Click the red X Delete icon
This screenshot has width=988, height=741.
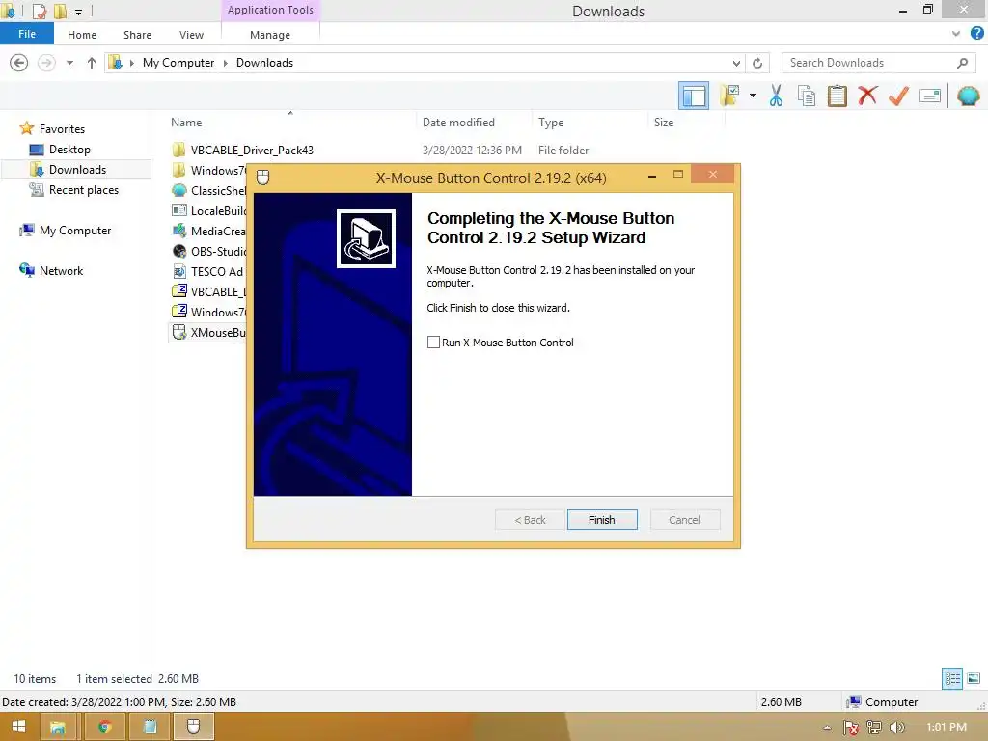click(867, 96)
